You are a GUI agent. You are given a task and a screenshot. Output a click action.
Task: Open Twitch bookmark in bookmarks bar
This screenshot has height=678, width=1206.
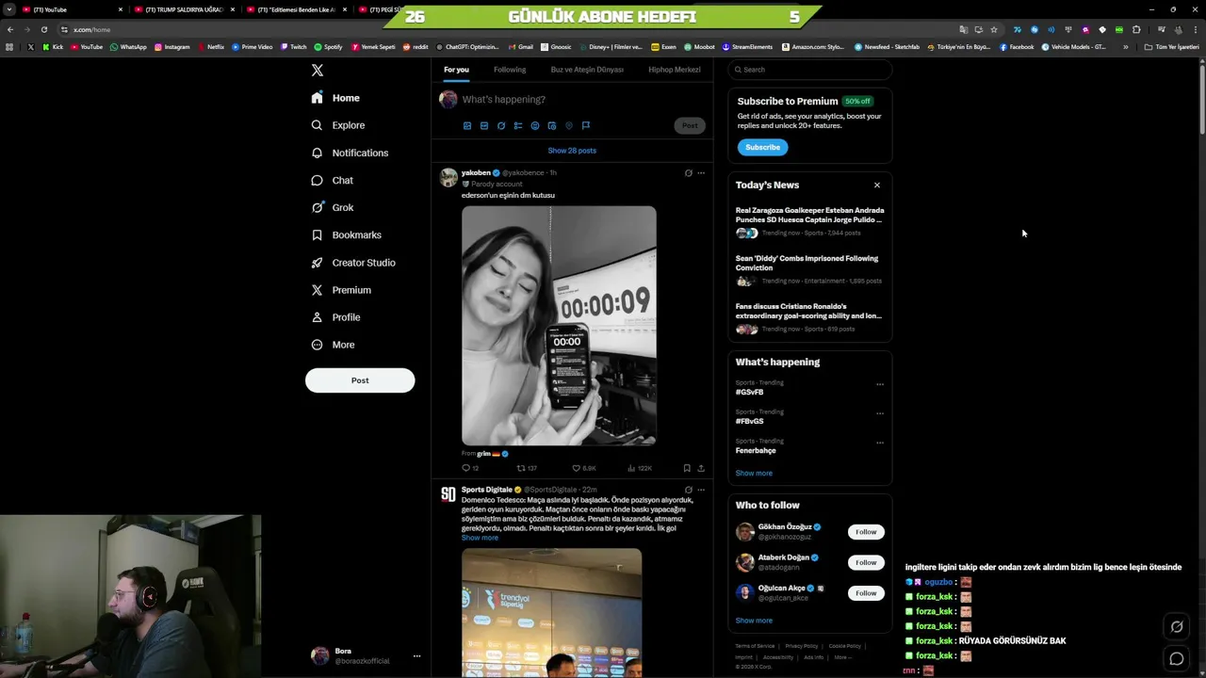click(x=293, y=47)
